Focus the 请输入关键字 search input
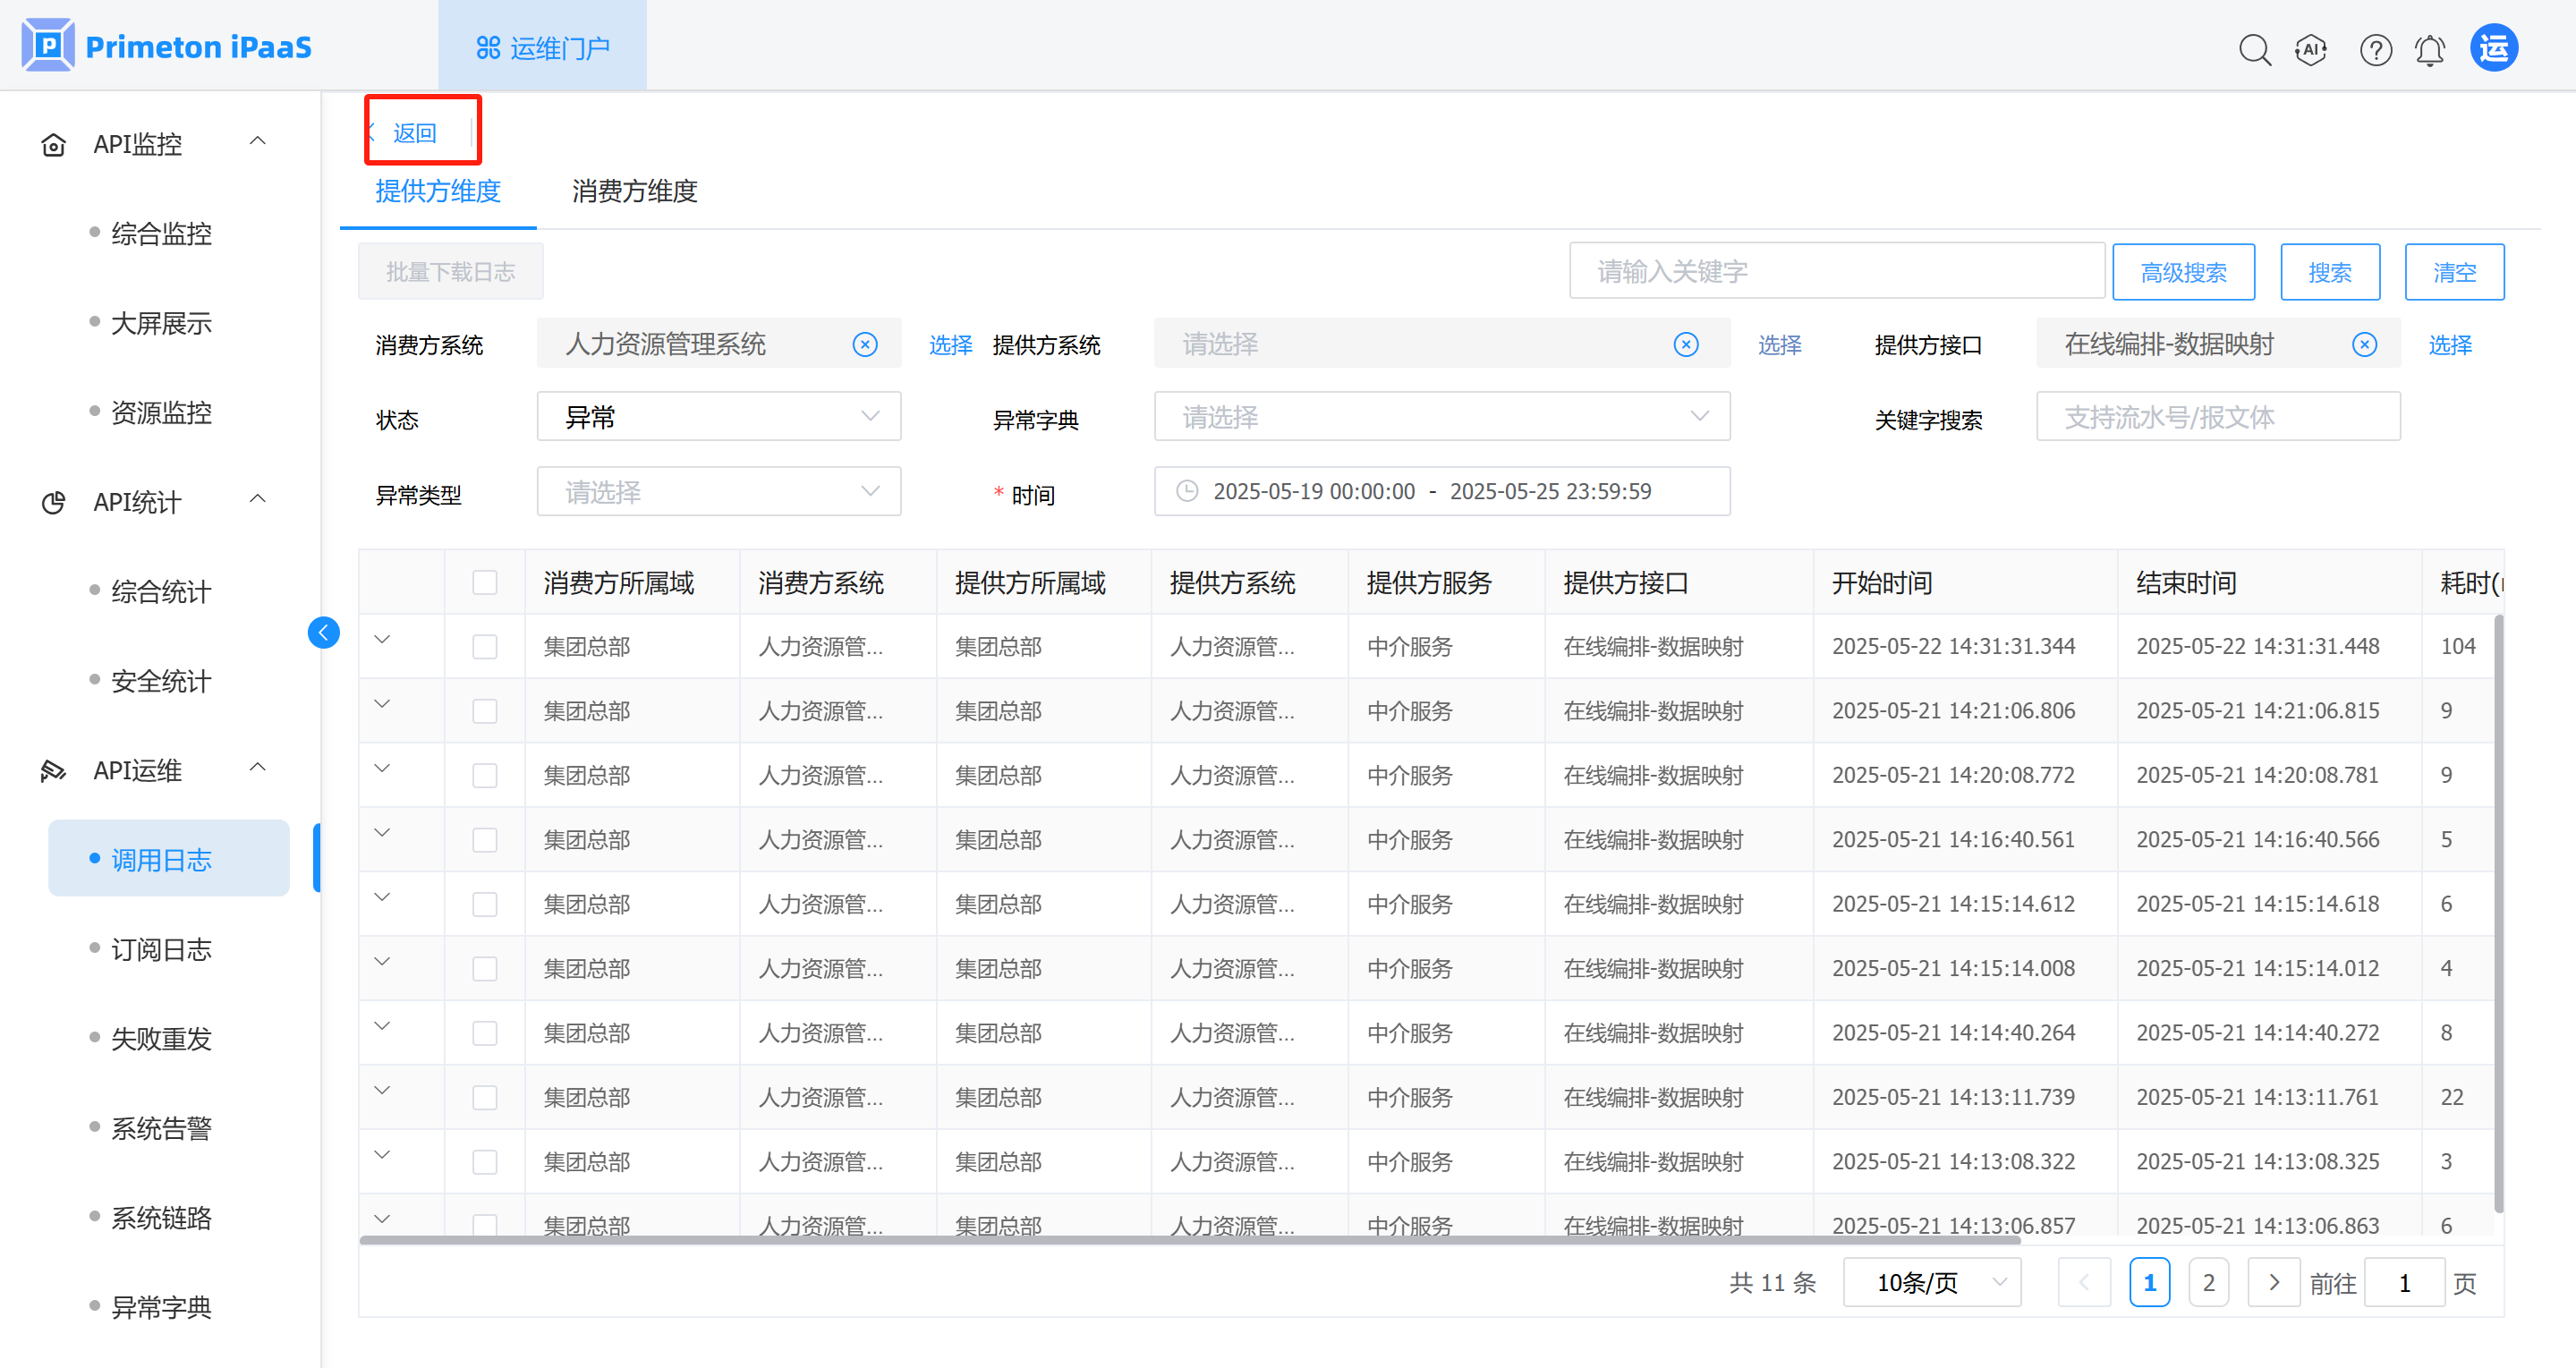Viewport: 2576px width, 1368px height. (1836, 271)
